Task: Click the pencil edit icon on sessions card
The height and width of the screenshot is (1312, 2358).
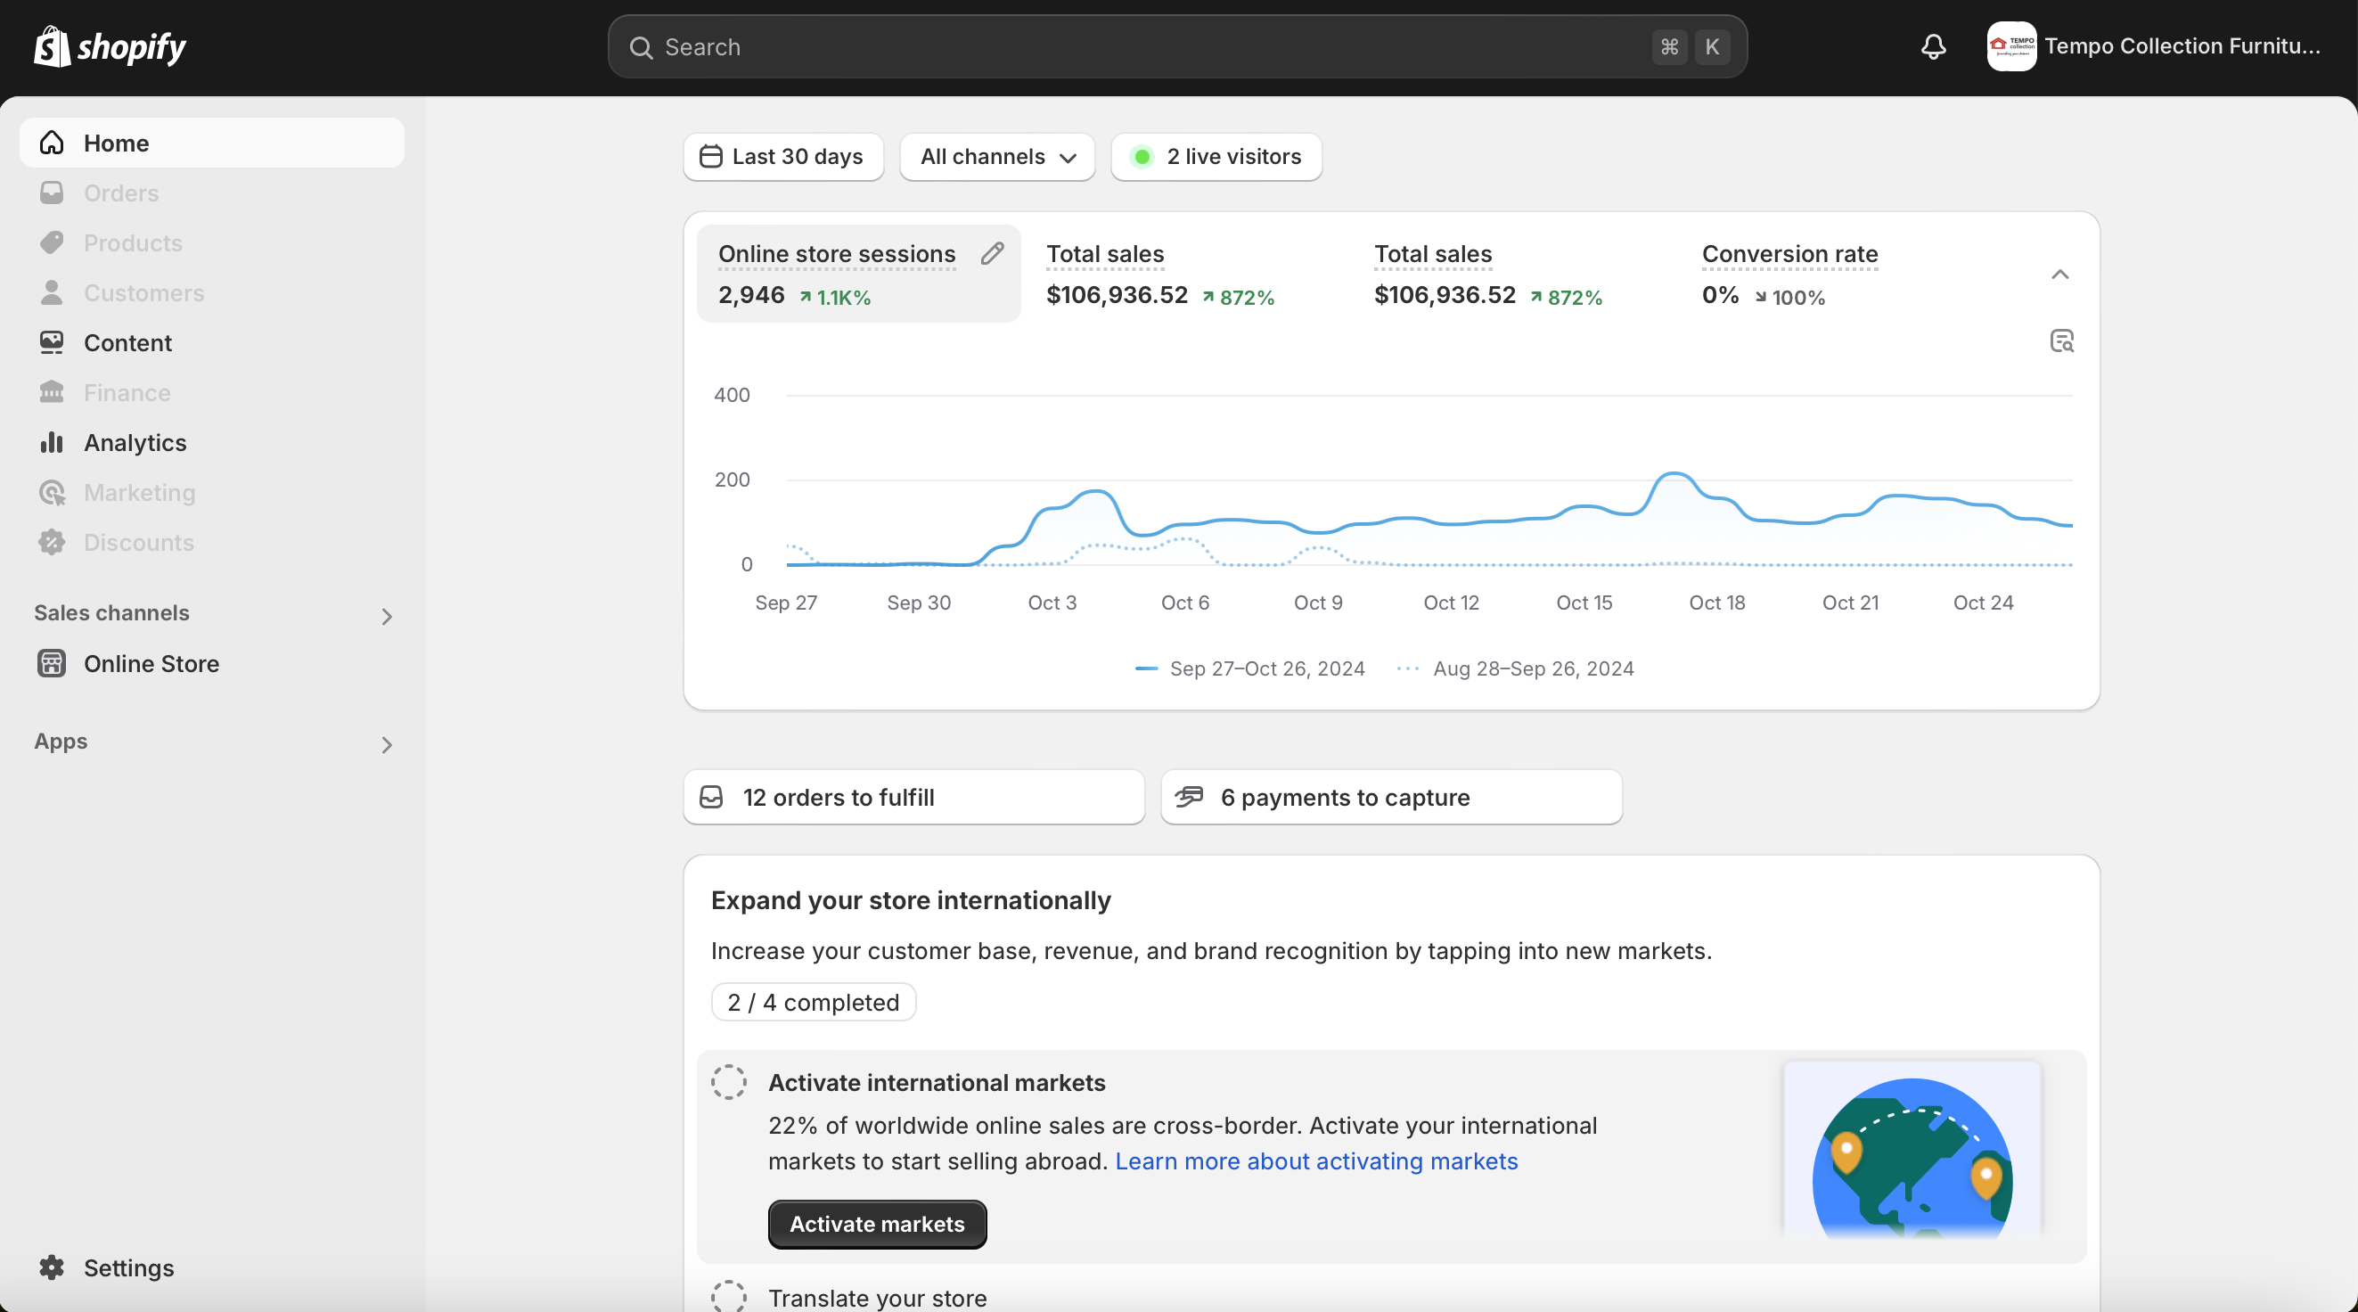Action: [992, 254]
